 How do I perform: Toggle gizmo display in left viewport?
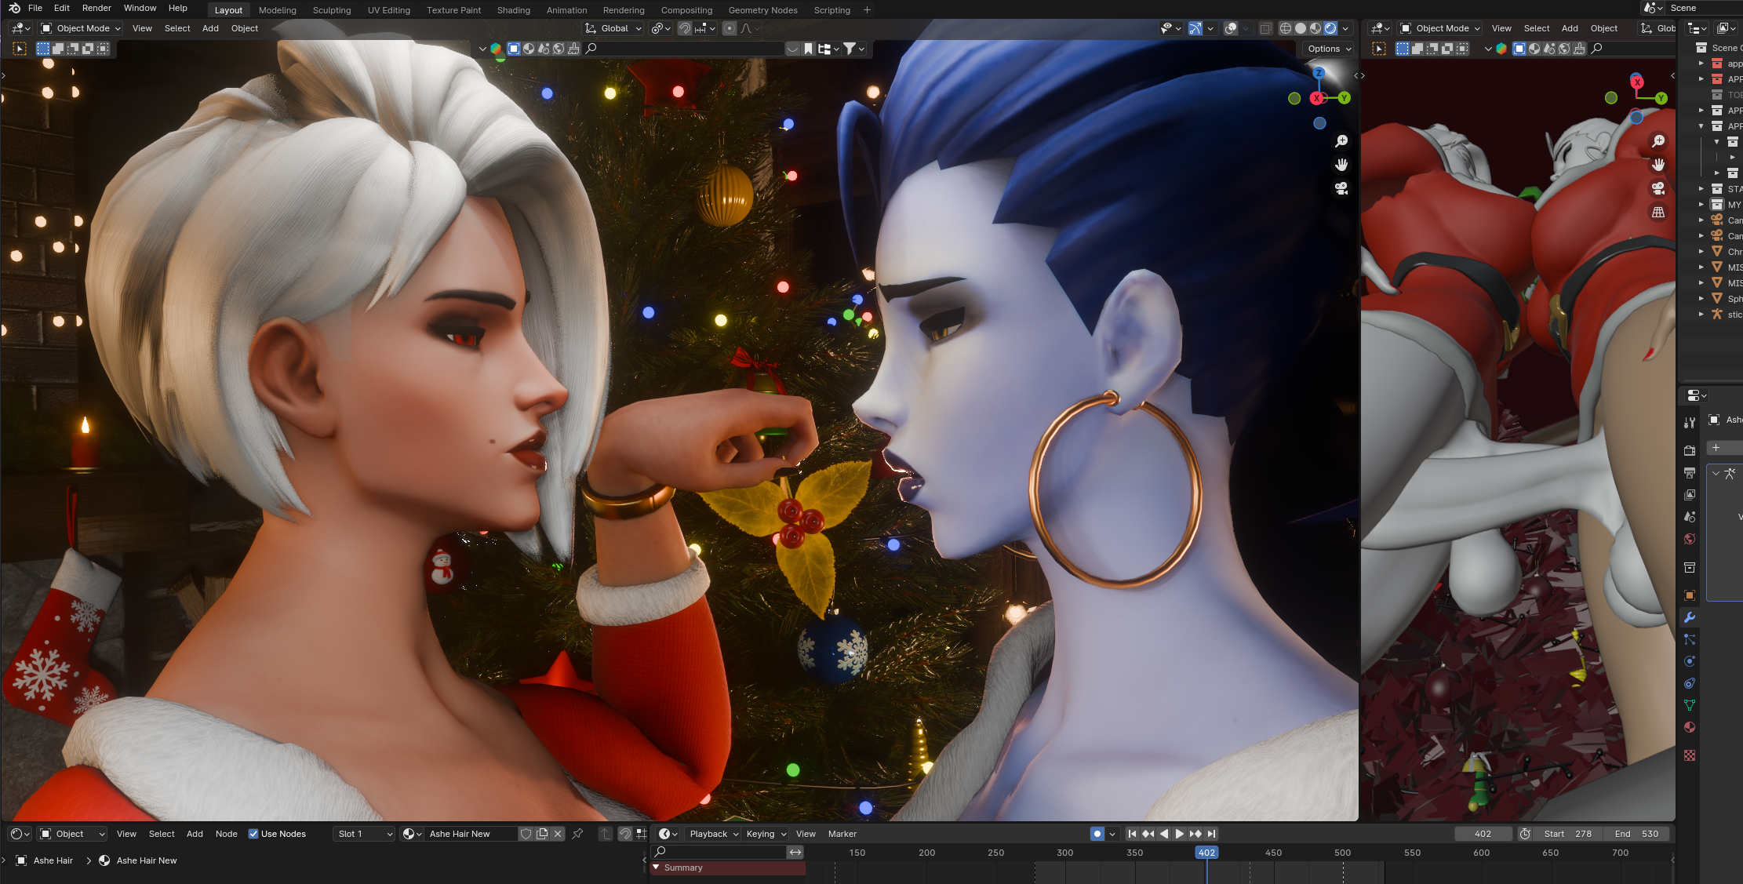(x=1195, y=28)
